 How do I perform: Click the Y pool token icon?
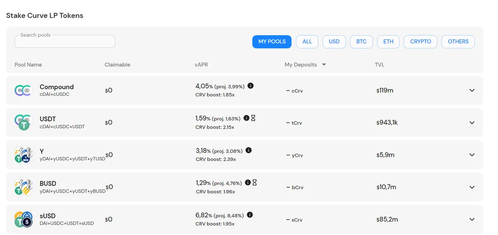click(23, 155)
